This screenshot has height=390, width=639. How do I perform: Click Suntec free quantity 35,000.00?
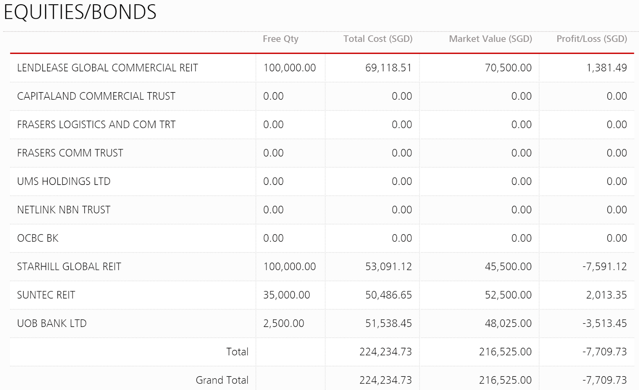pyautogui.click(x=286, y=295)
